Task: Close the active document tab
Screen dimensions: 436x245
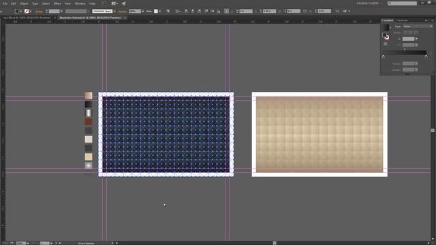Action: (x=125, y=18)
